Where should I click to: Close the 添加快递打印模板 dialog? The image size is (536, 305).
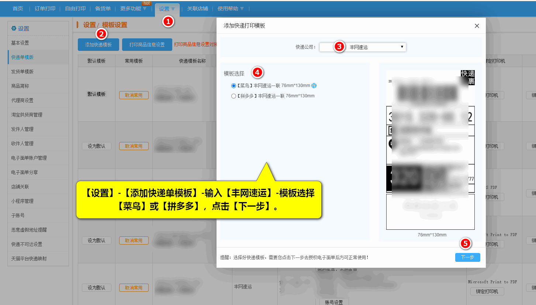click(x=477, y=26)
